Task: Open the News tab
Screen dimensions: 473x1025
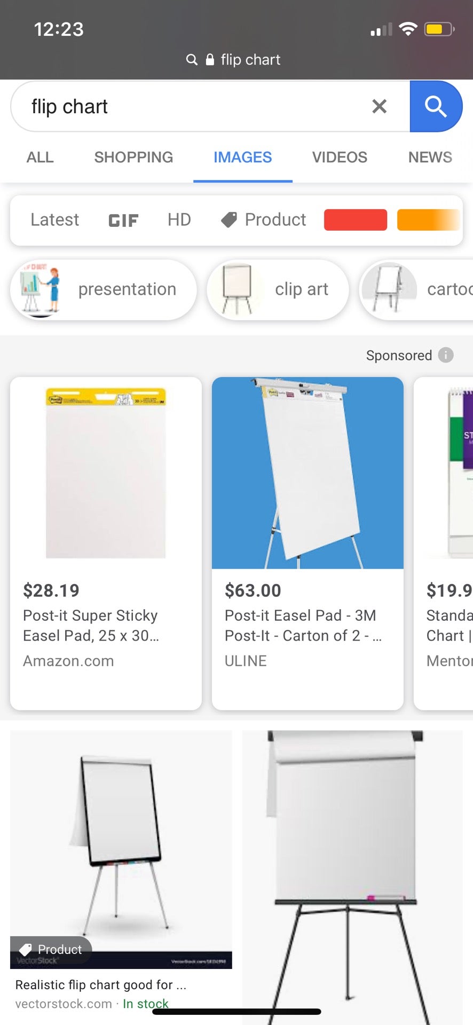Action: tap(430, 157)
